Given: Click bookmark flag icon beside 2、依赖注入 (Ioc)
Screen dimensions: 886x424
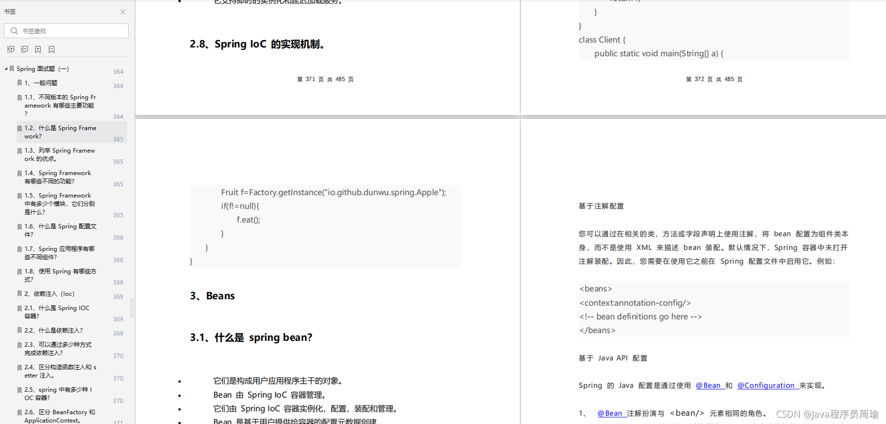Looking at the screenshot, I should point(20,294).
